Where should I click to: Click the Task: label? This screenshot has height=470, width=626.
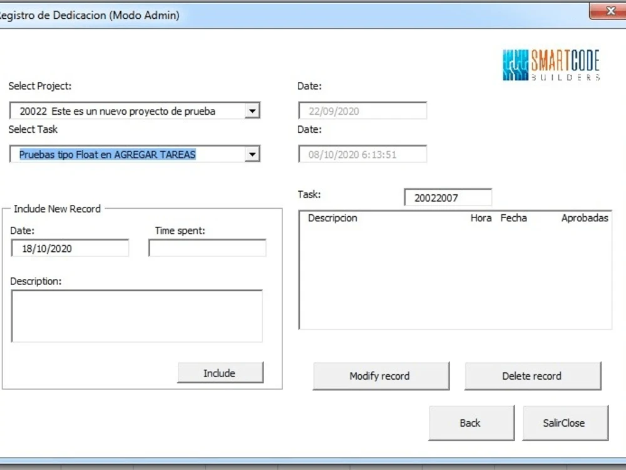(309, 195)
